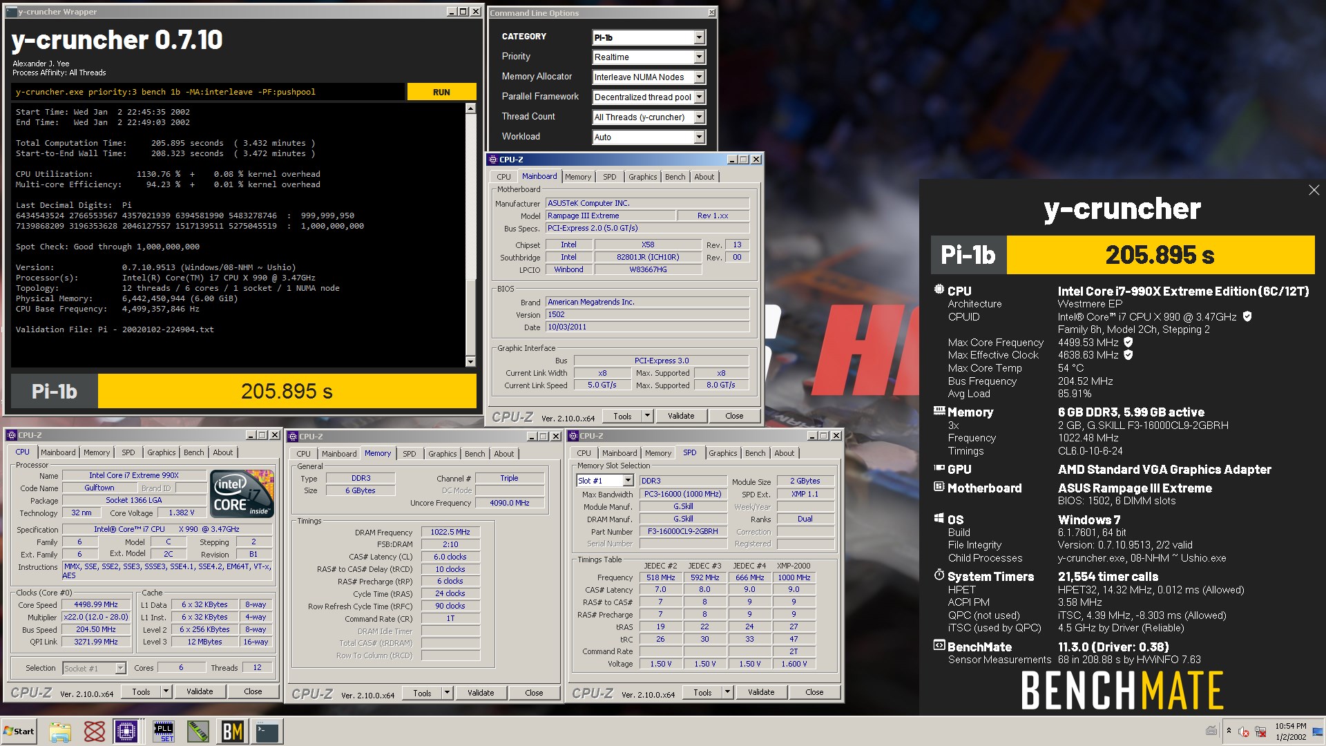Click the Model field Rampage III Extreme
This screenshot has height=746, width=1326.
[611, 216]
